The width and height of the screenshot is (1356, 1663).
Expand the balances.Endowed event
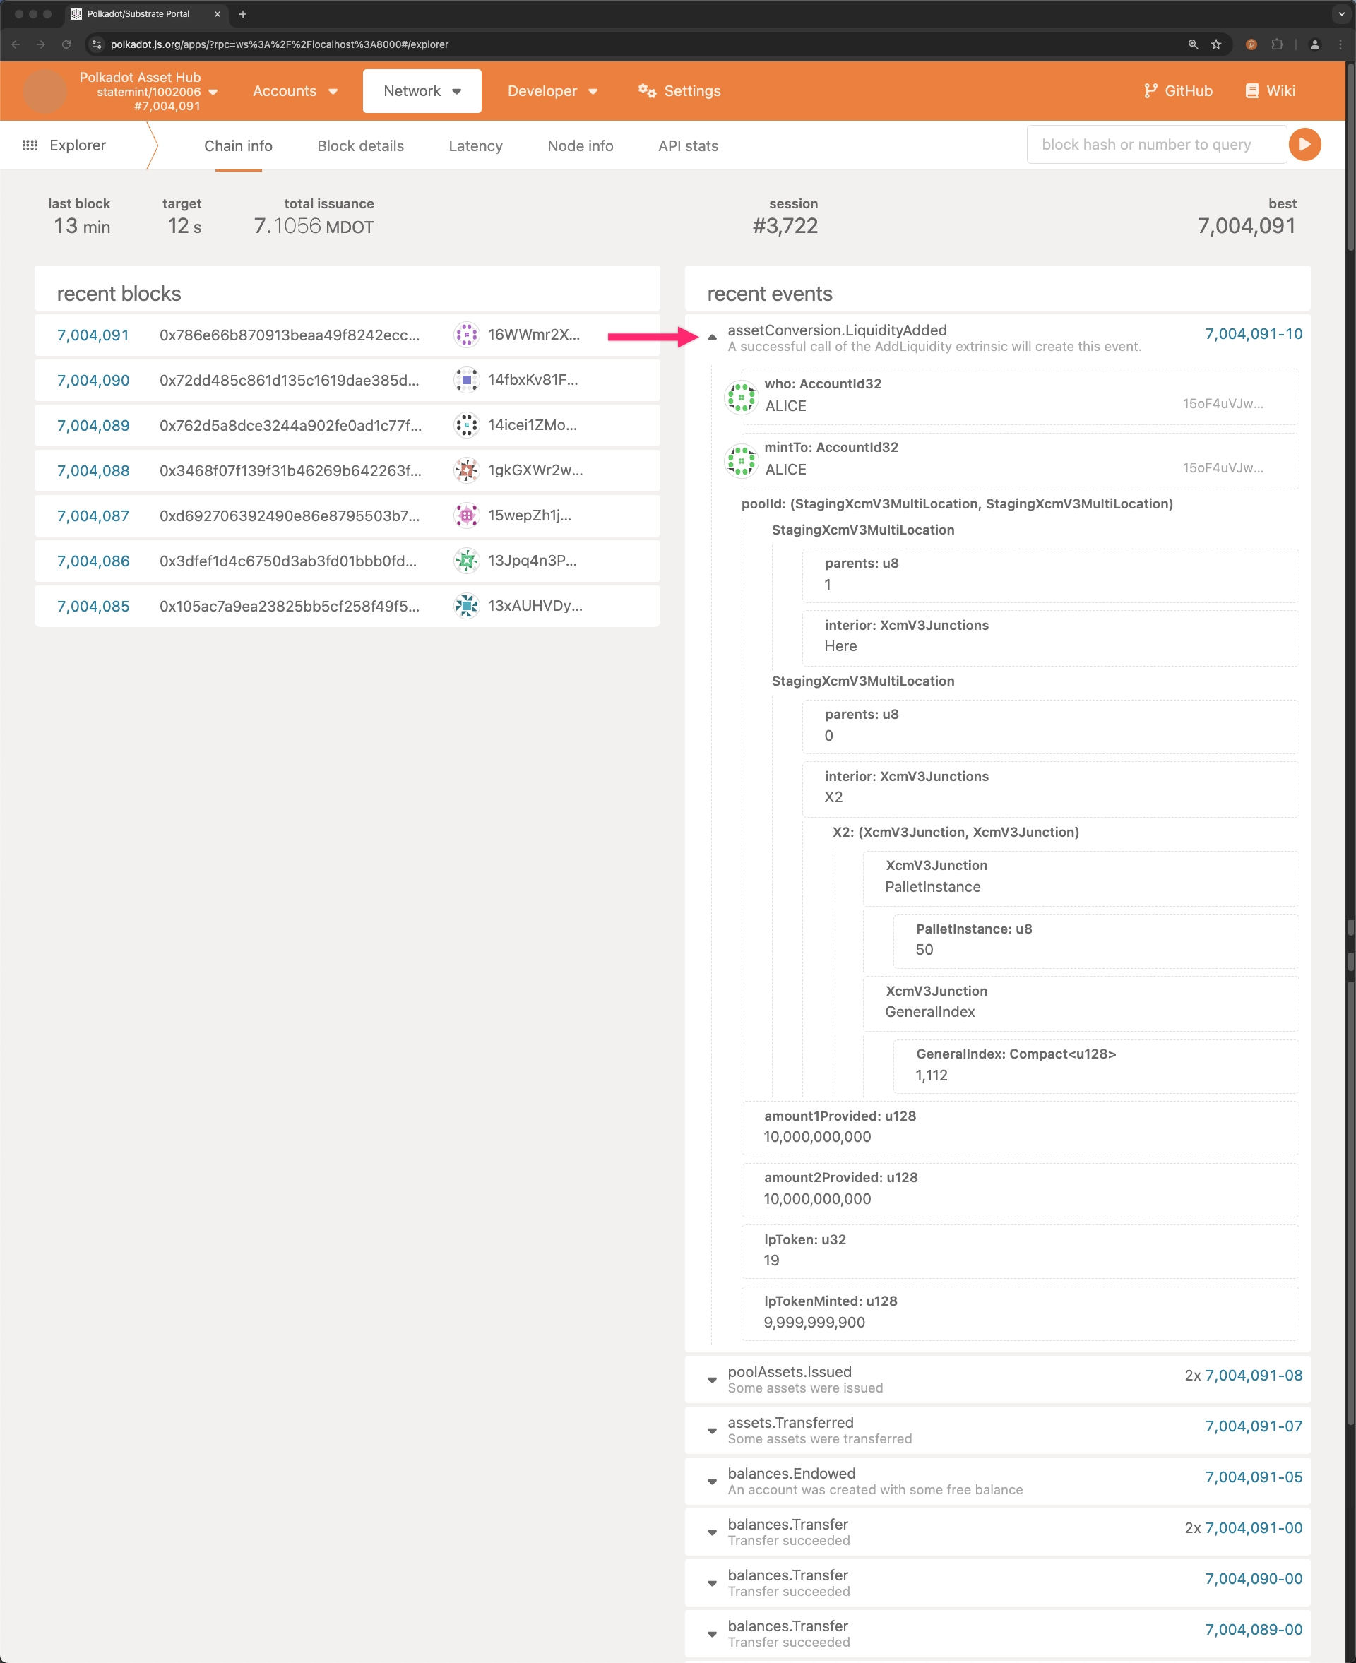[712, 1481]
